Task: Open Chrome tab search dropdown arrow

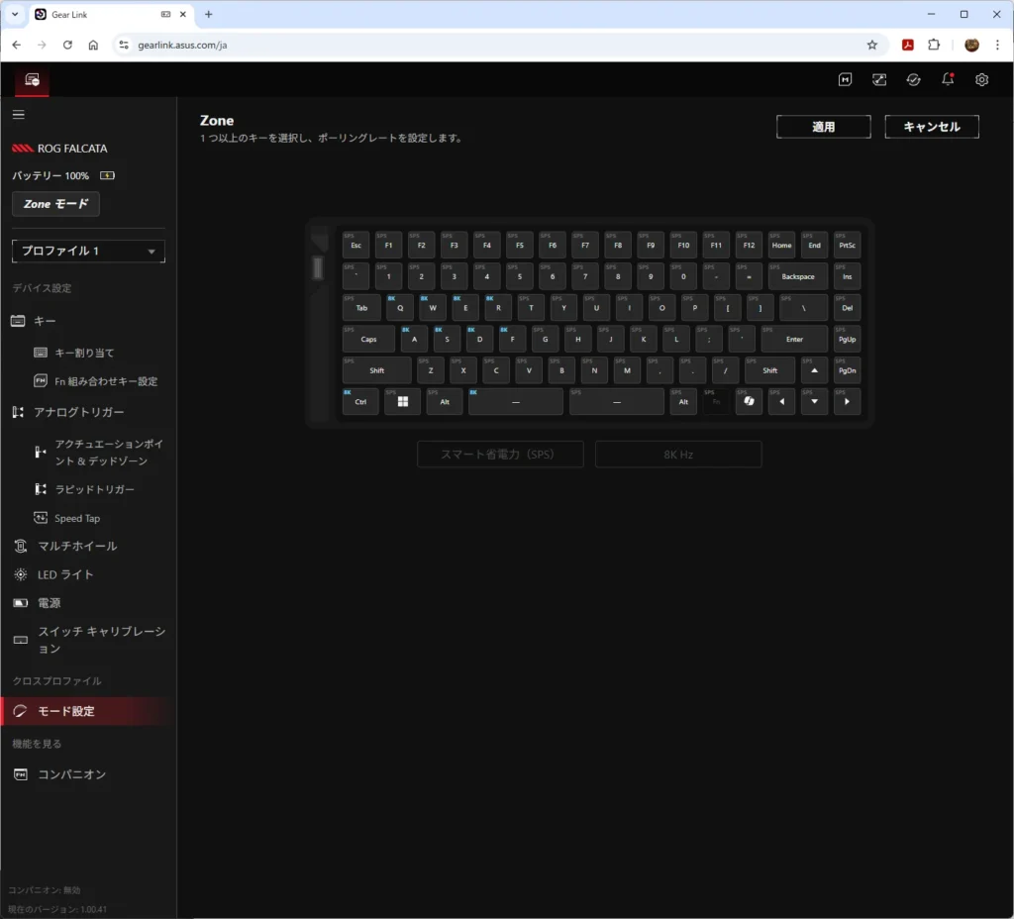Action: tap(14, 15)
